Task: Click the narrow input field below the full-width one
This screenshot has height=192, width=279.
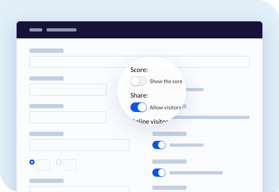Action: tap(68, 90)
